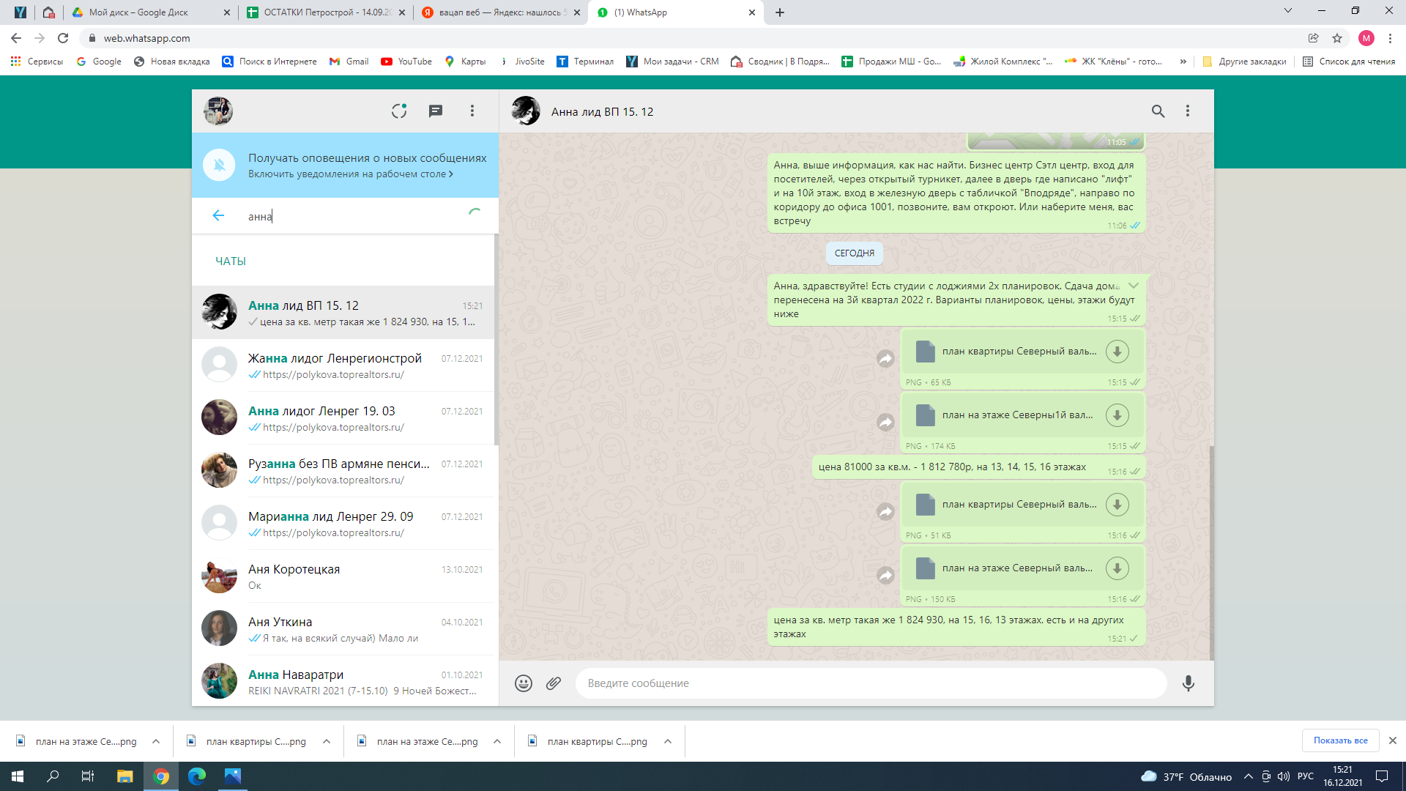Start voice recording with microphone icon
The height and width of the screenshot is (791, 1406).
[1188, 683]
